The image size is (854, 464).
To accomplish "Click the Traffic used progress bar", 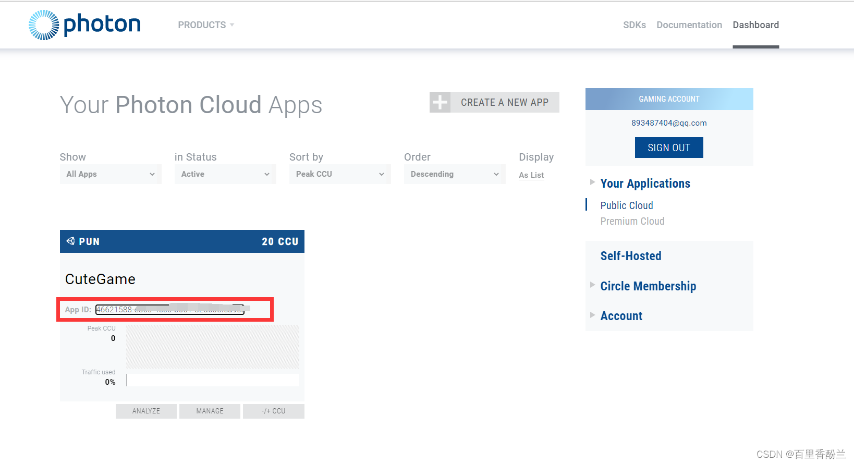I will coord(213,380).
